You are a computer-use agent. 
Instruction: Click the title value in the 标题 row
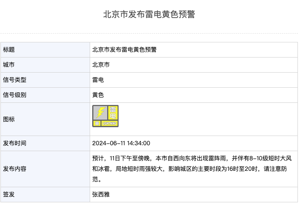point(124,50)
